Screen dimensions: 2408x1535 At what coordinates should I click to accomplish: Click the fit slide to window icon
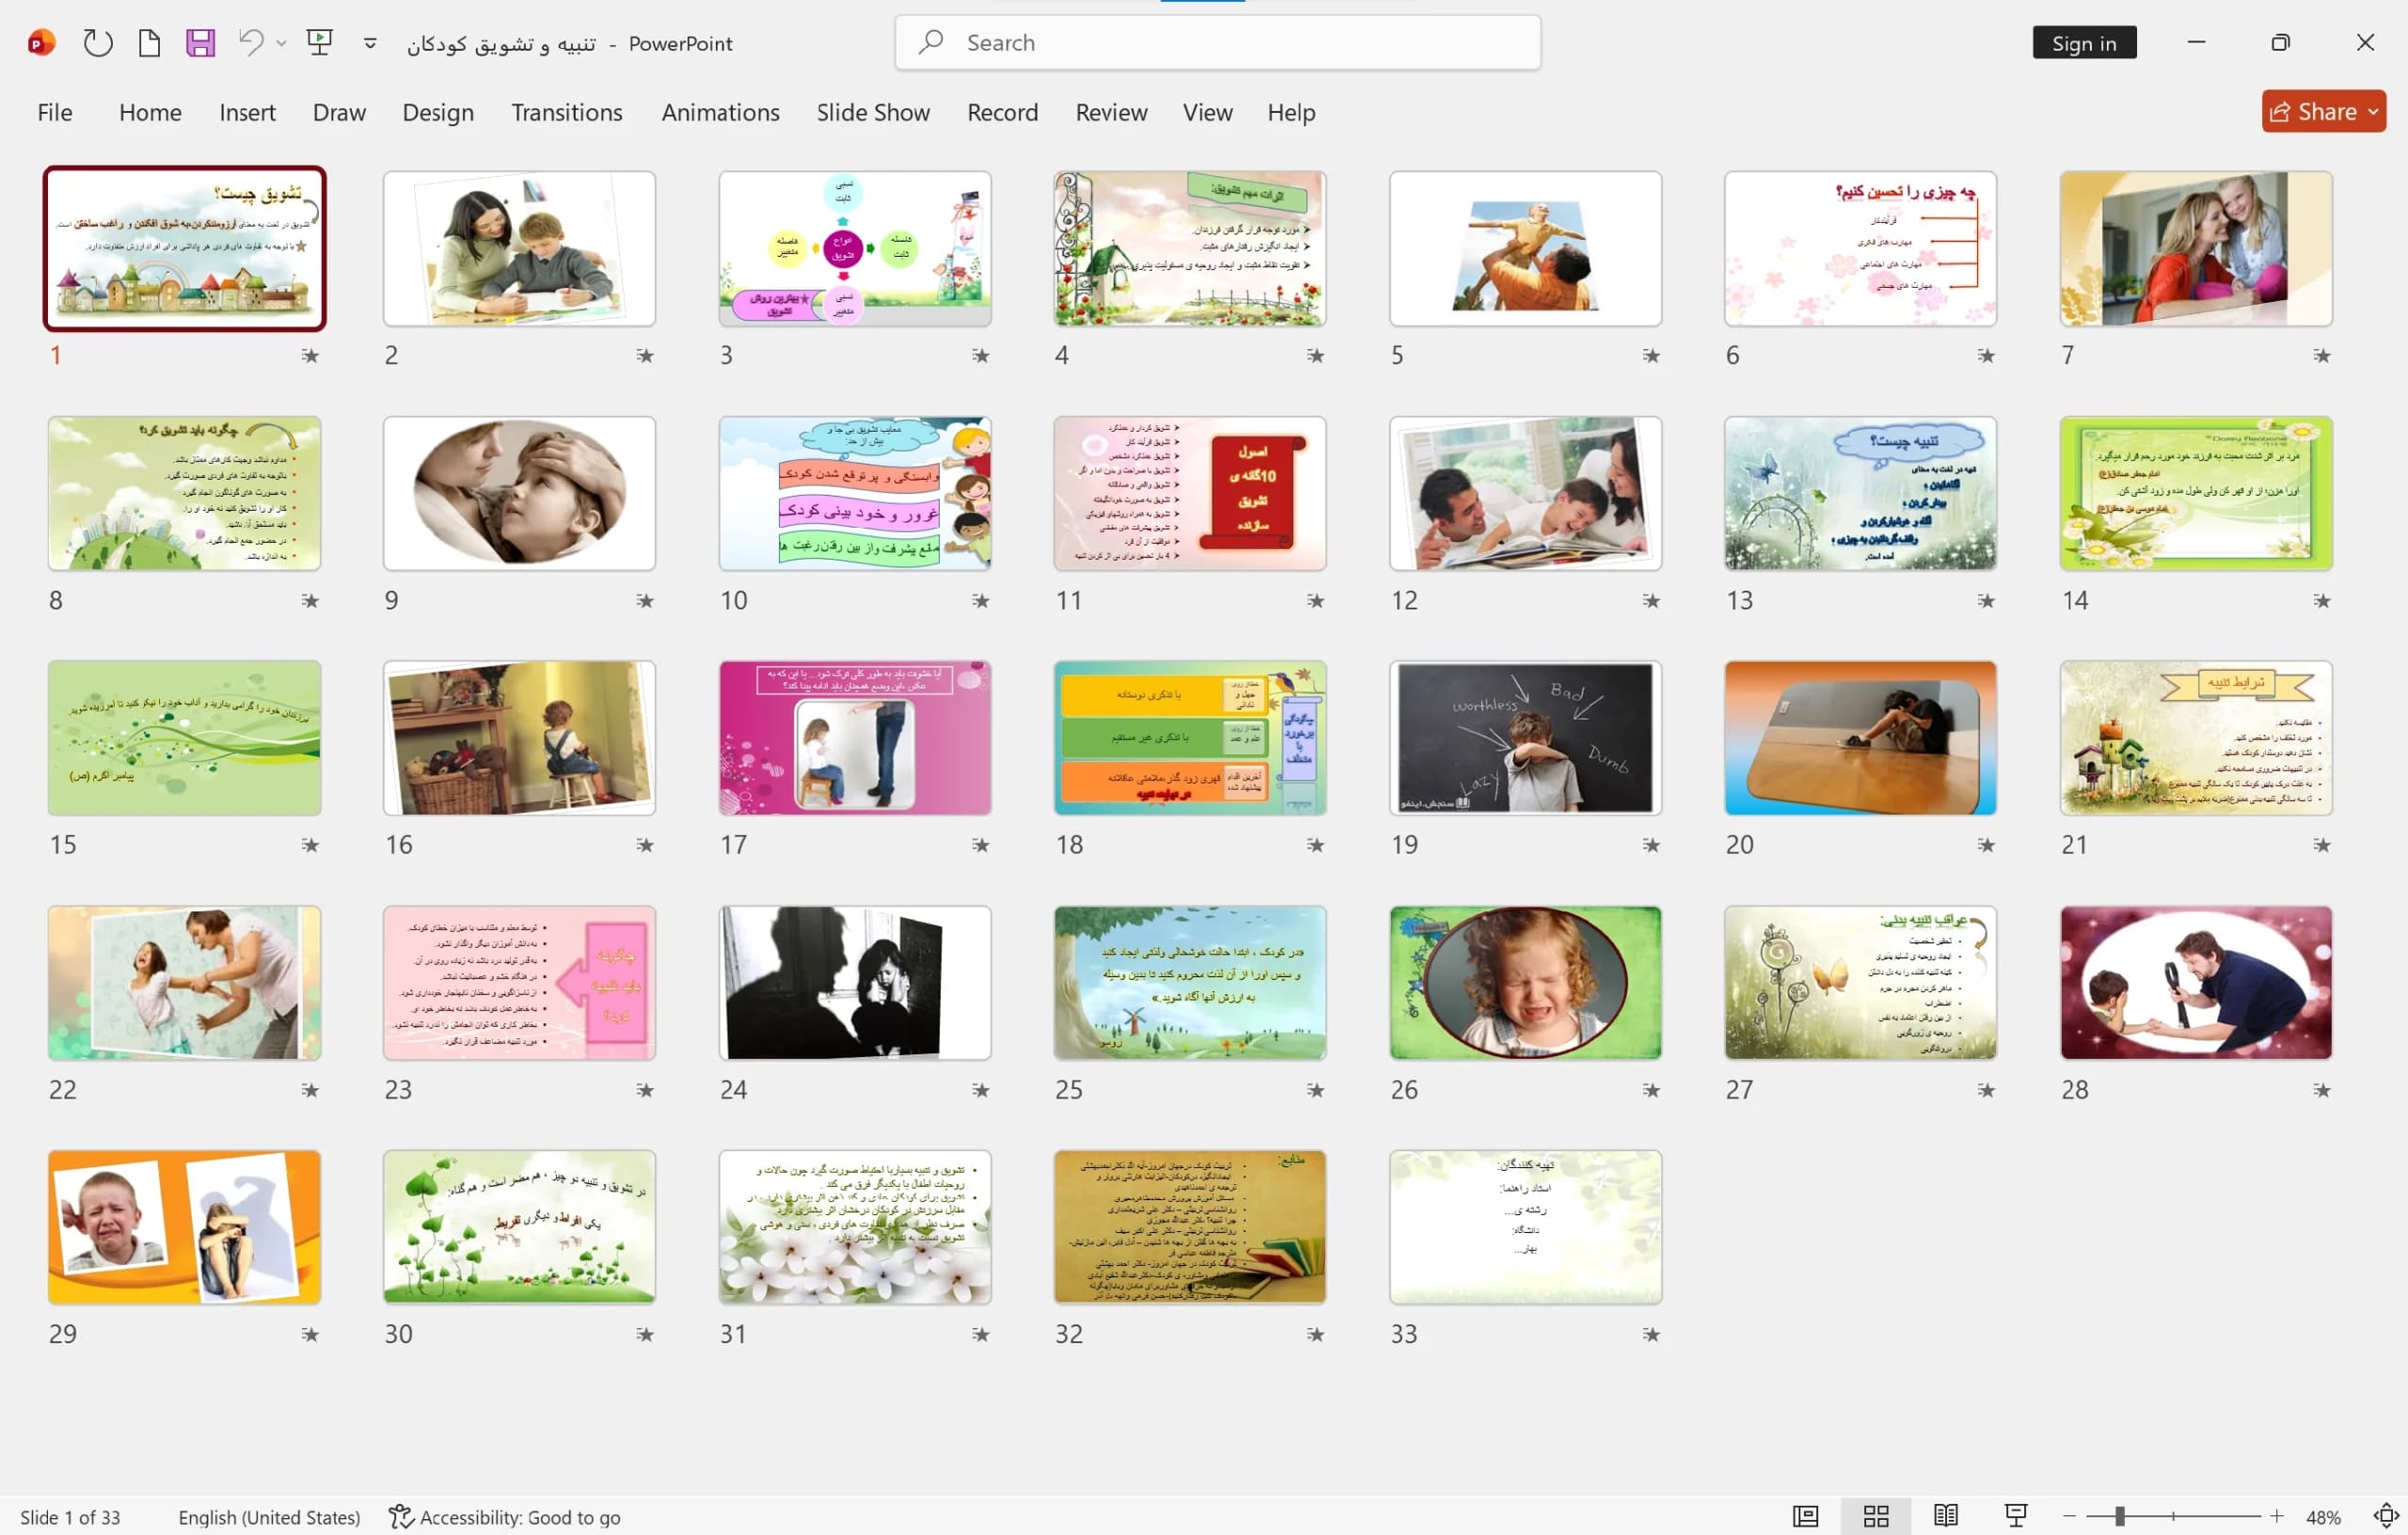[2386, 1516]
